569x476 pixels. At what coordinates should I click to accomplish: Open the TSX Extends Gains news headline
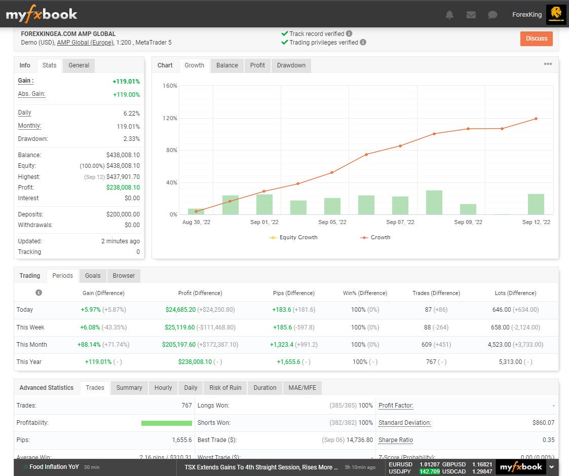pos(261,467)
